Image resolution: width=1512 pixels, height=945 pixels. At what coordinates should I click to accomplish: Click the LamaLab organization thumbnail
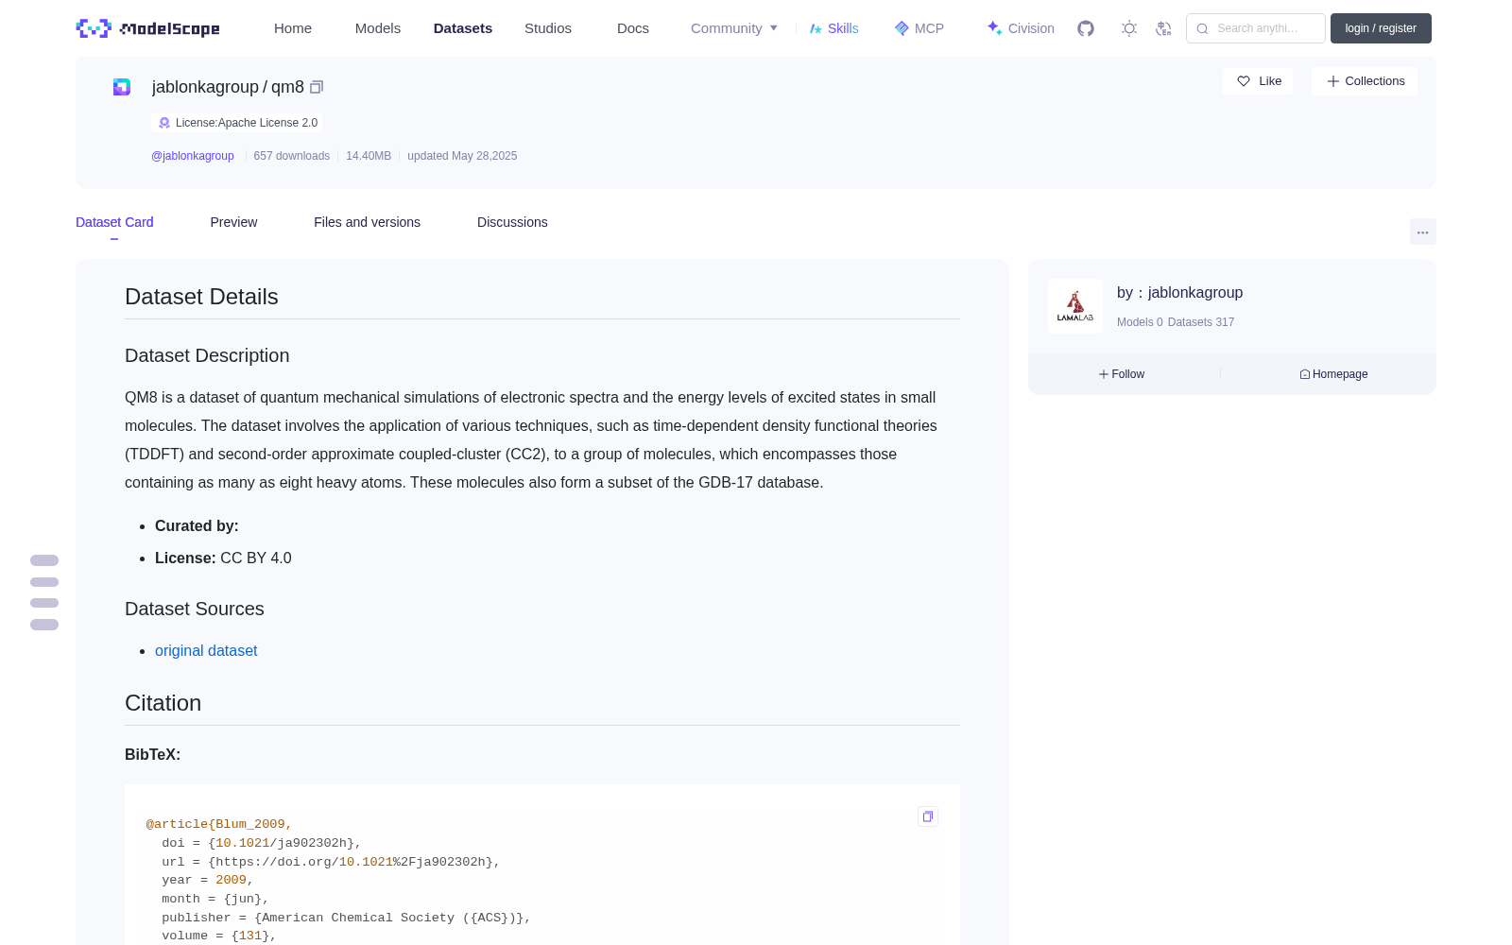tap(1075, 306)
